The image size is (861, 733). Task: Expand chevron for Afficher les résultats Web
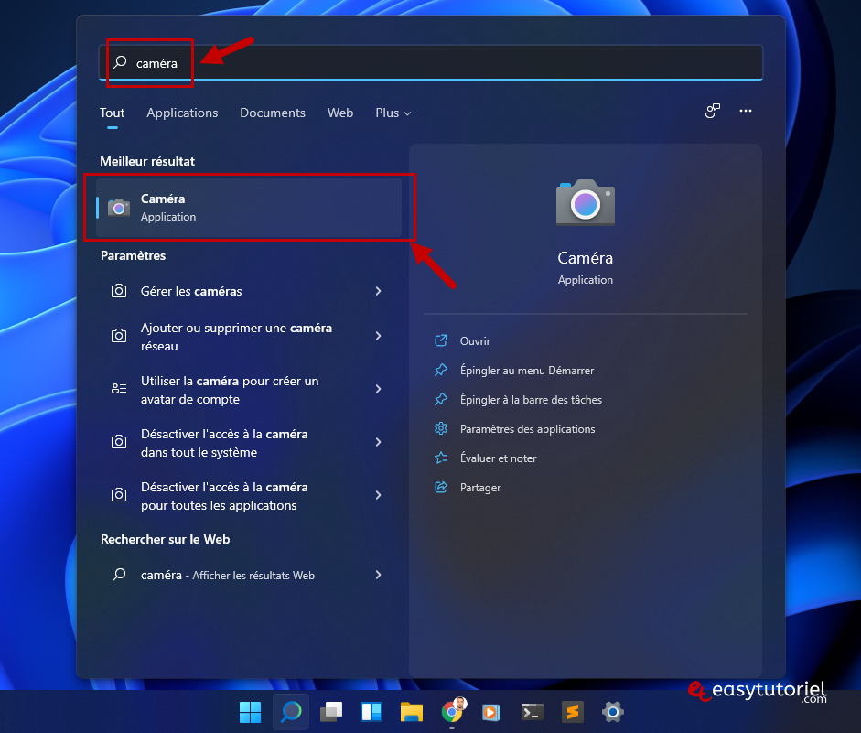point(378,575)
